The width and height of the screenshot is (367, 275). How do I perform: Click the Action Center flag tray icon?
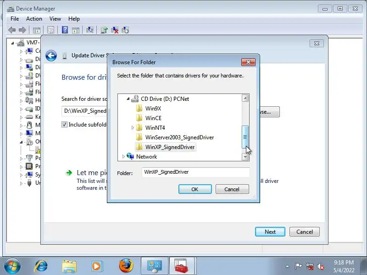pos(298,266)
